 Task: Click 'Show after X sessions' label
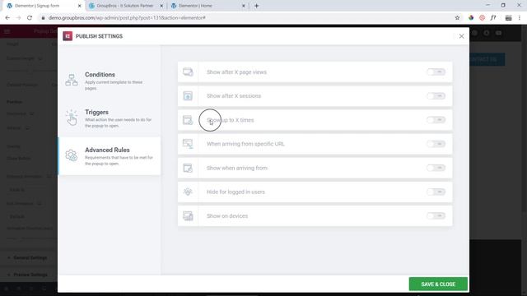(234, 96)
